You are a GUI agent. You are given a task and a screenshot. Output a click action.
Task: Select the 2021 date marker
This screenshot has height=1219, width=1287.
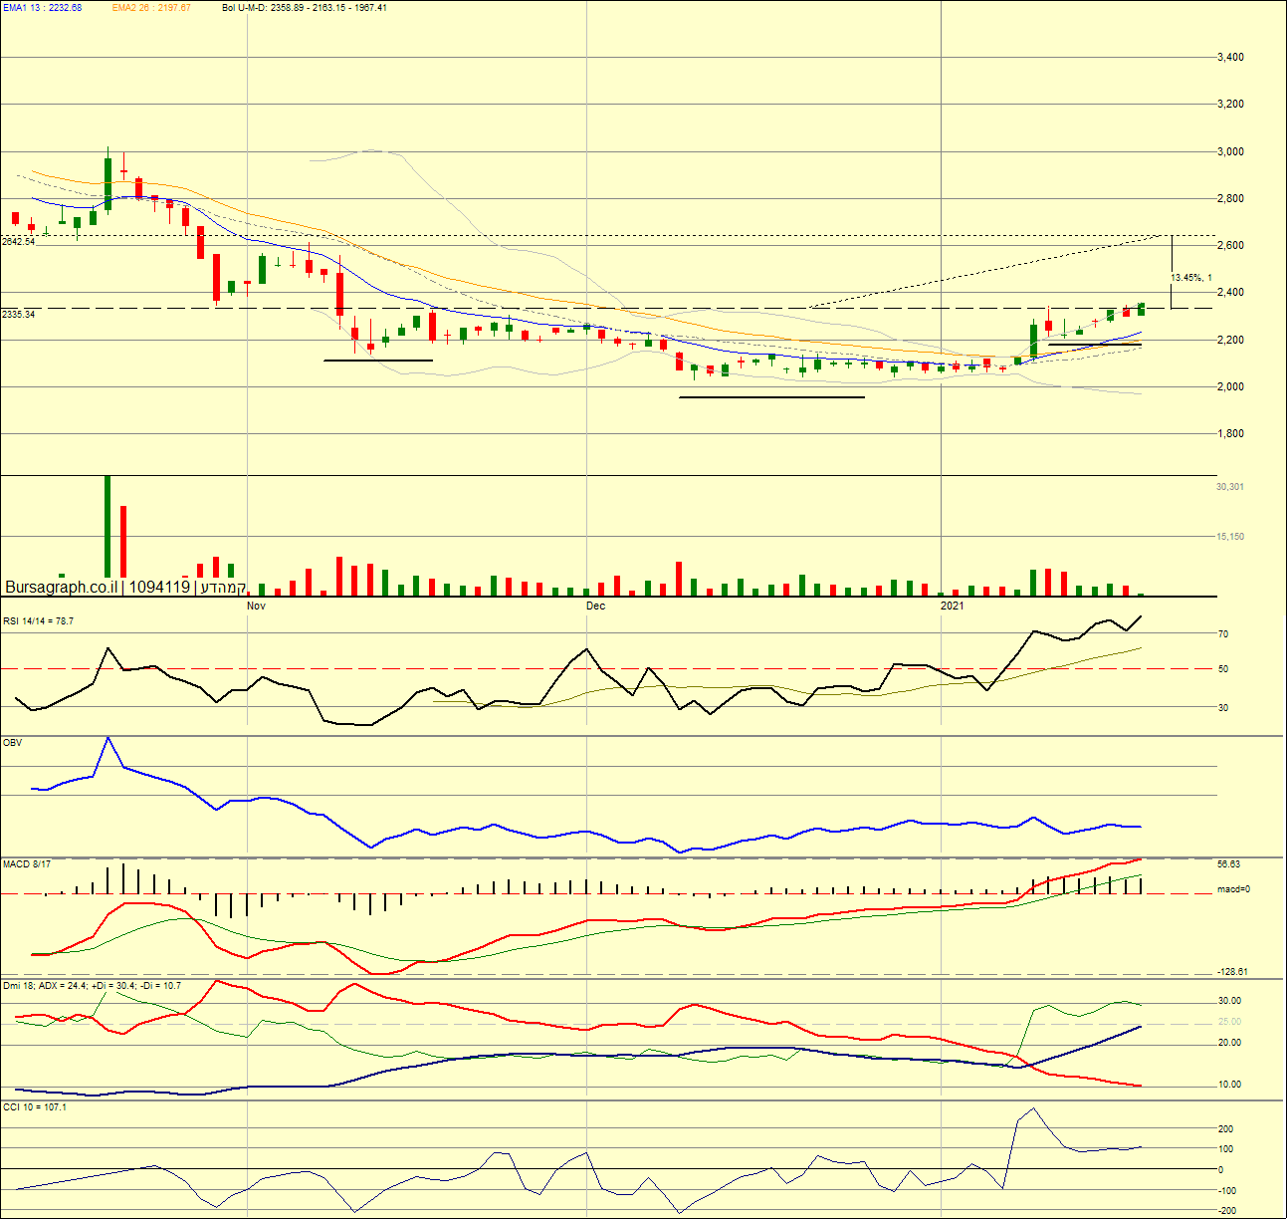point(952,606)
